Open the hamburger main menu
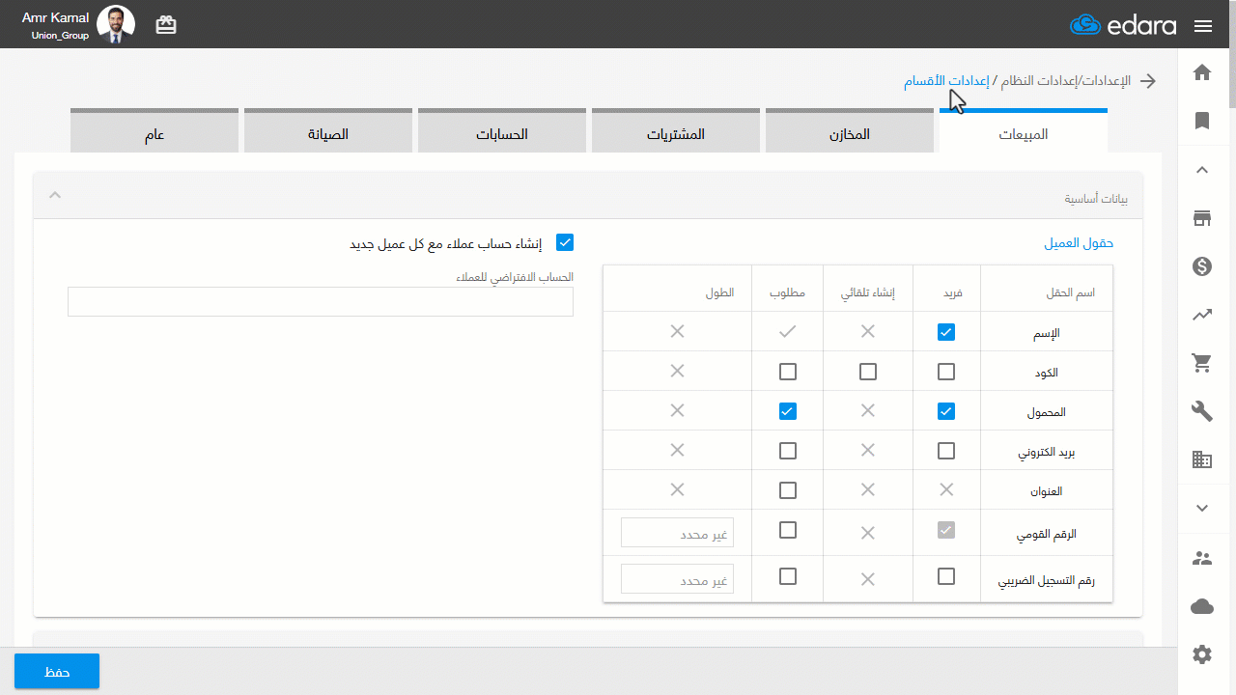Image resolution: width=1236 pixels, height=695 pixels. tap(1203, 26)
